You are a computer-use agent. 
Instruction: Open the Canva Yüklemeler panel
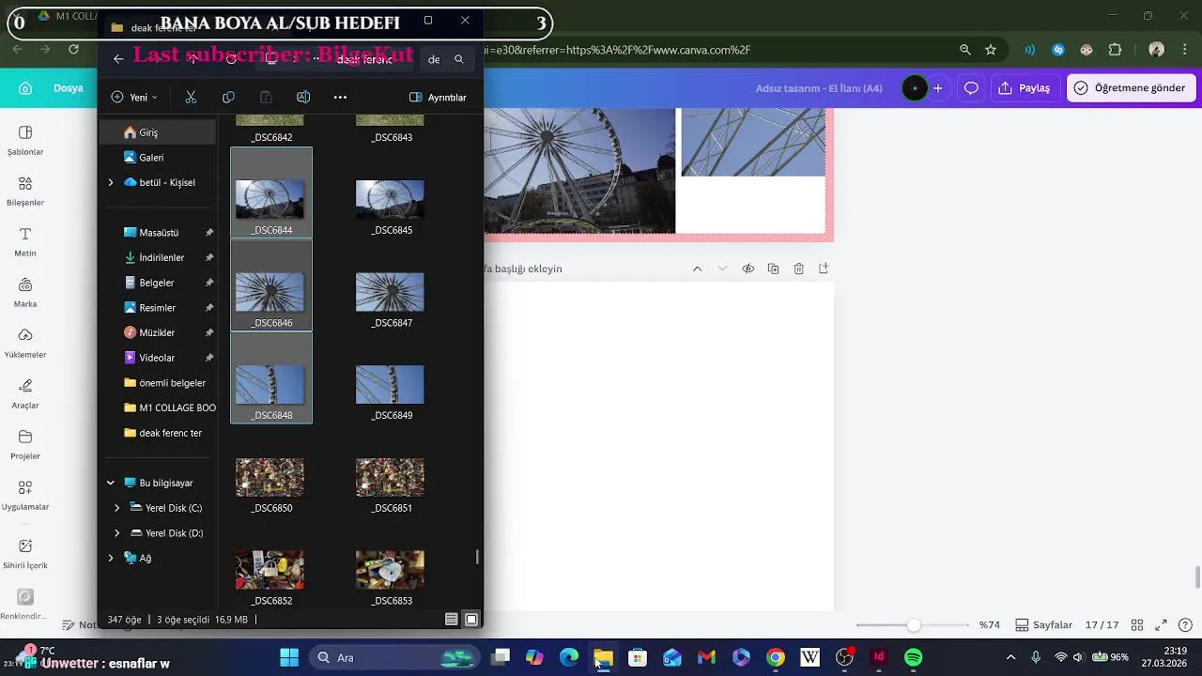[x=25, y=343]
